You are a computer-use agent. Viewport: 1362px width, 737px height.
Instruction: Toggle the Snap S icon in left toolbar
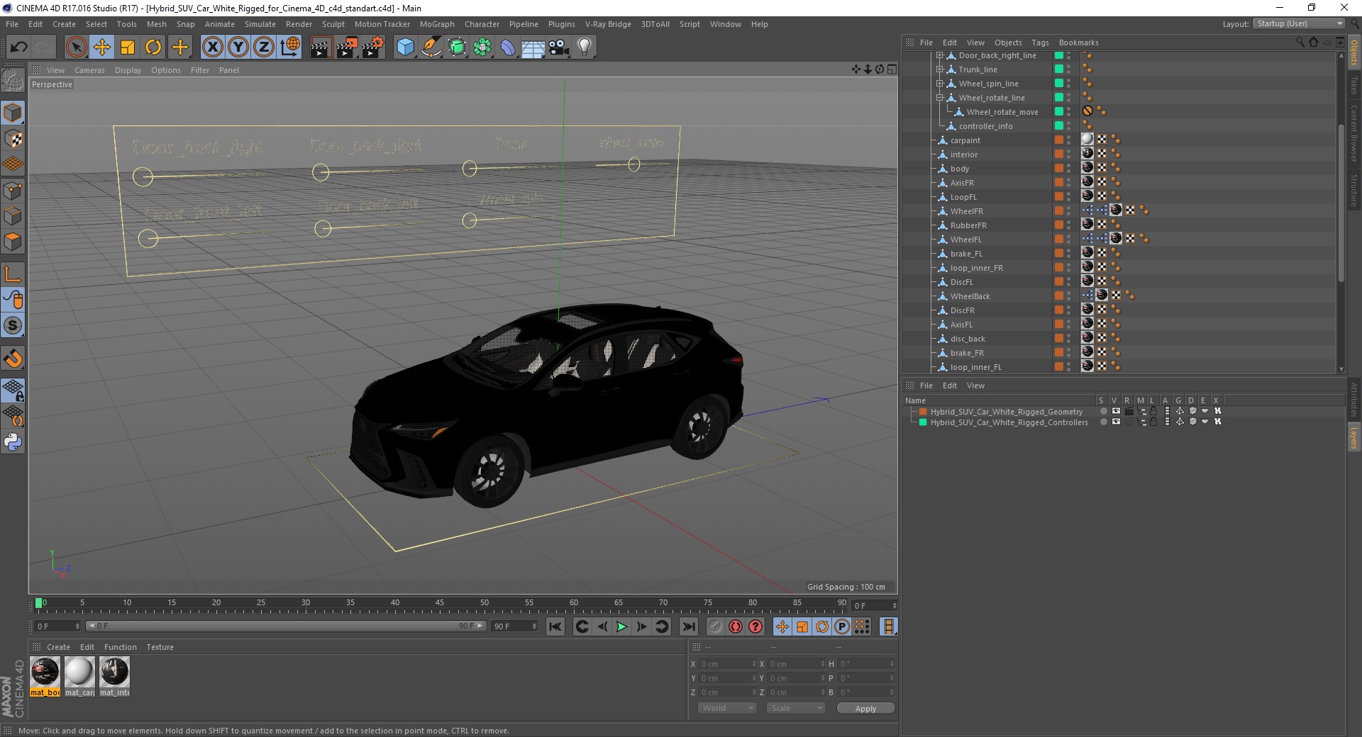pos(13,326)
